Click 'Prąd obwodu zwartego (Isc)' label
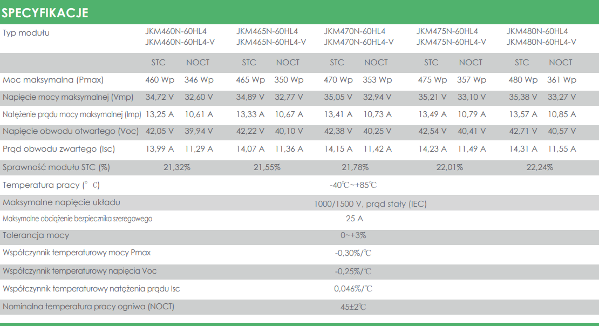Viewport: 599px width, 326px height. point(59,149)
